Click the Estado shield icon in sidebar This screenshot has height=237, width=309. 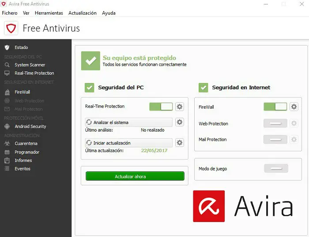click(7, 47)
